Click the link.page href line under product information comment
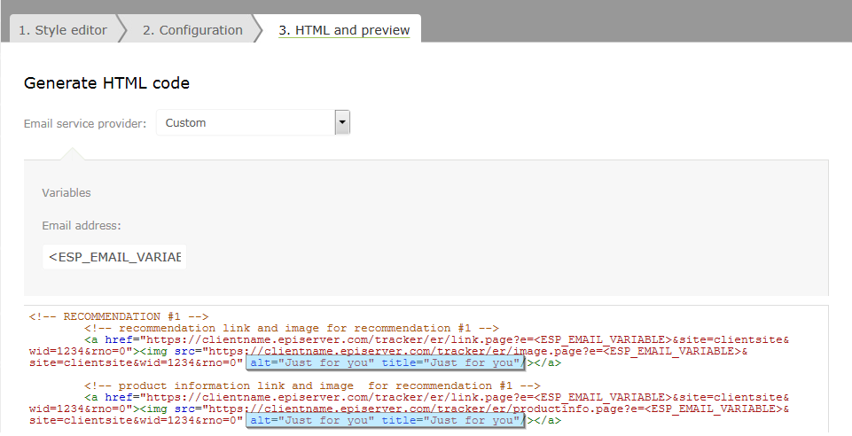 [436, 397]
